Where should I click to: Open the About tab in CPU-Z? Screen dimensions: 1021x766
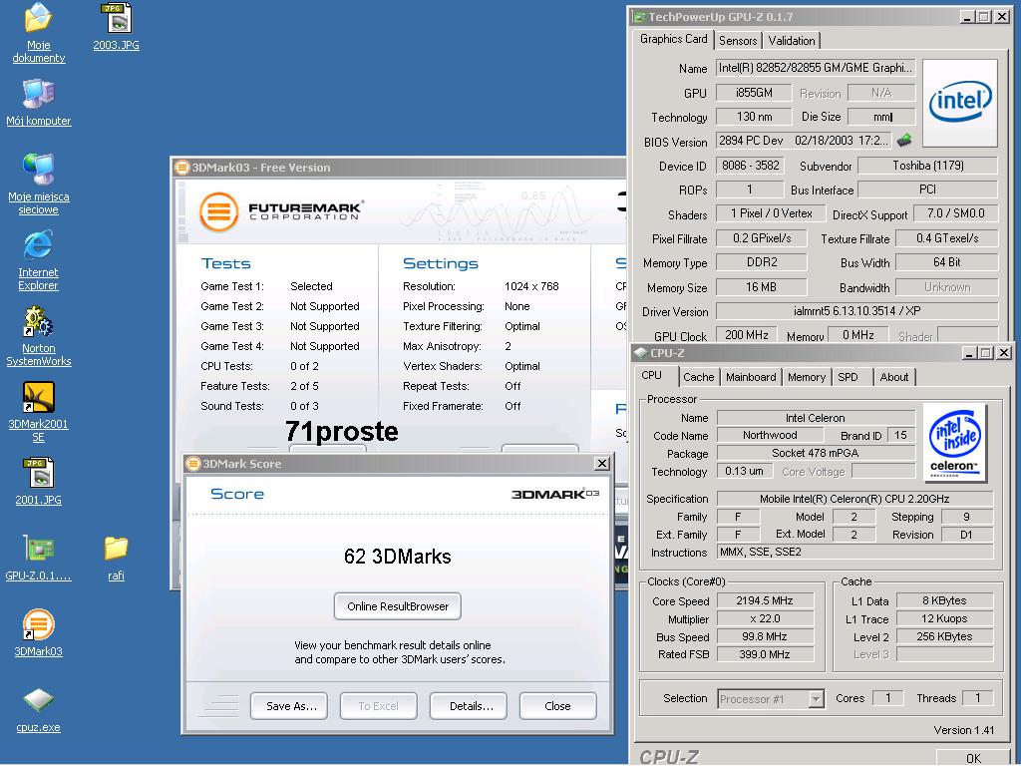[x=894, y=376]
